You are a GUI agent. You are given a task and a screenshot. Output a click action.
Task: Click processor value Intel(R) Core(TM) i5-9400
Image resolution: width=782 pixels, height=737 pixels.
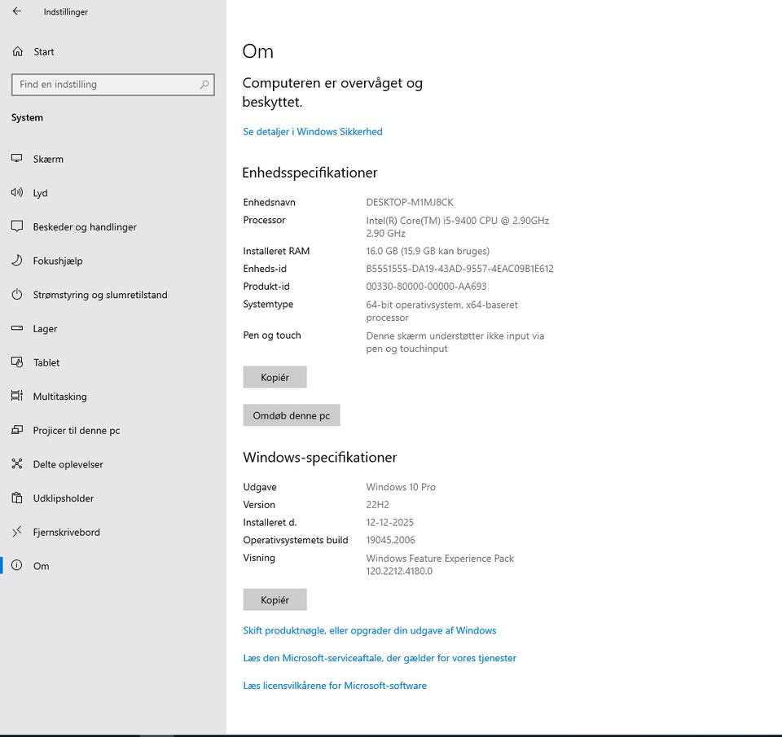[x=457, y=226]
